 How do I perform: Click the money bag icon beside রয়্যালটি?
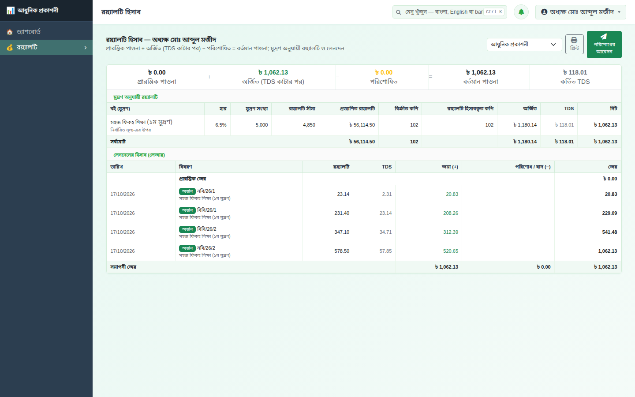[x=10, y=47]
